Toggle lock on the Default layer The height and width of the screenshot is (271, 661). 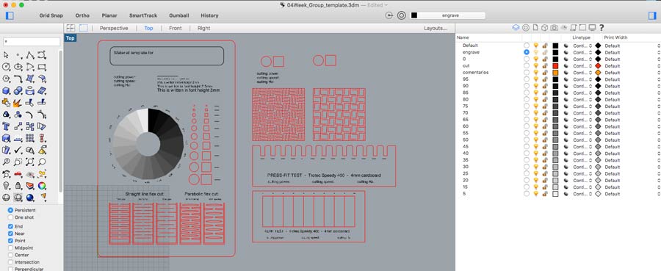point(545,46)
